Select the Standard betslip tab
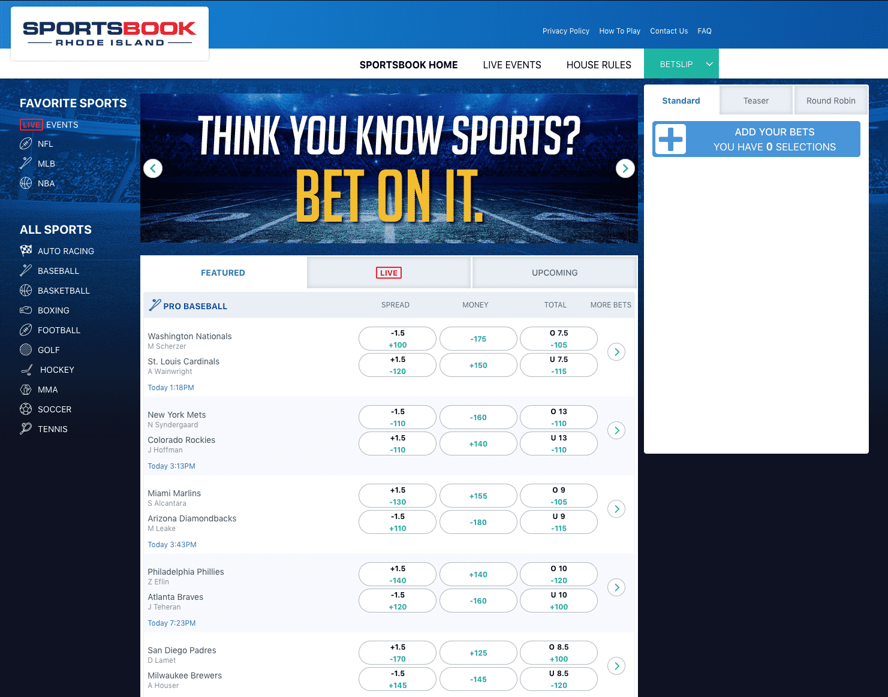This screenshot has width=888, height=697. pos(681,101)
